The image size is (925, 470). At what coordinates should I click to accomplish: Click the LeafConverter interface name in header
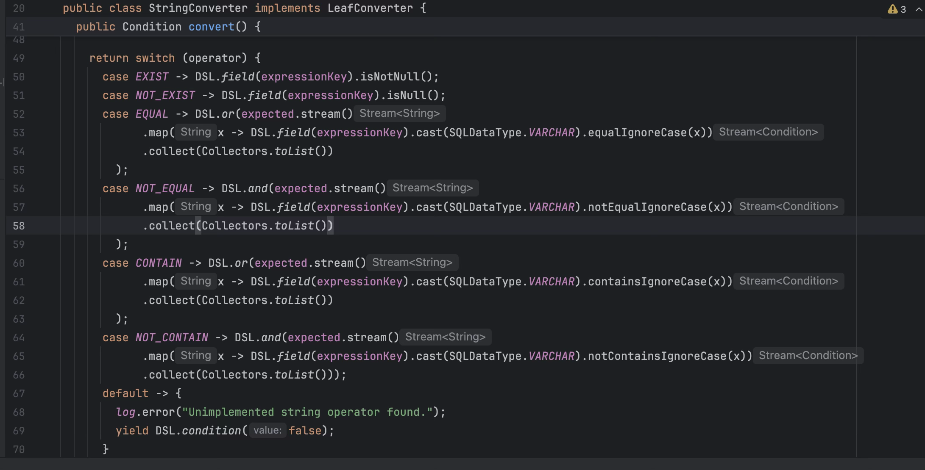[x=370, y=8]
